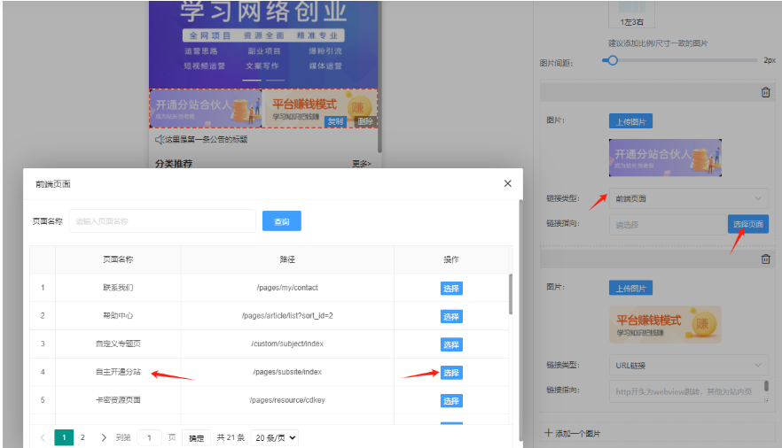Delete the second image block via trash icon
The image size is (782, 448).
(765, 259)
